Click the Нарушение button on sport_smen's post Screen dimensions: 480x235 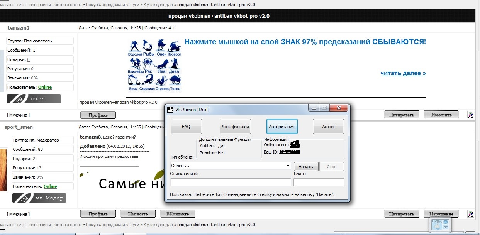coord(441,214)
